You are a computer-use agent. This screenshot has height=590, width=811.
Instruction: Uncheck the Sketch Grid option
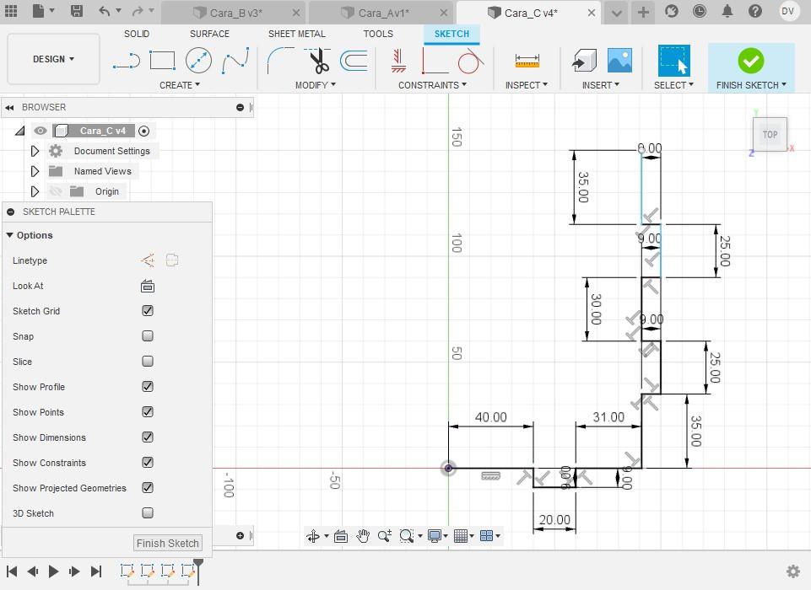(148, 311)
